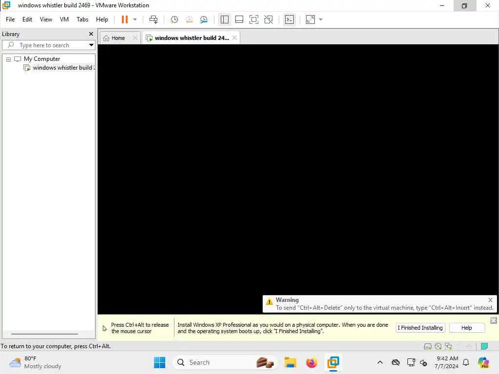This screenshot has width=499, height=374.
Task: Click the VMware Workstation taskbar icon
Action: tap(333, 362)
